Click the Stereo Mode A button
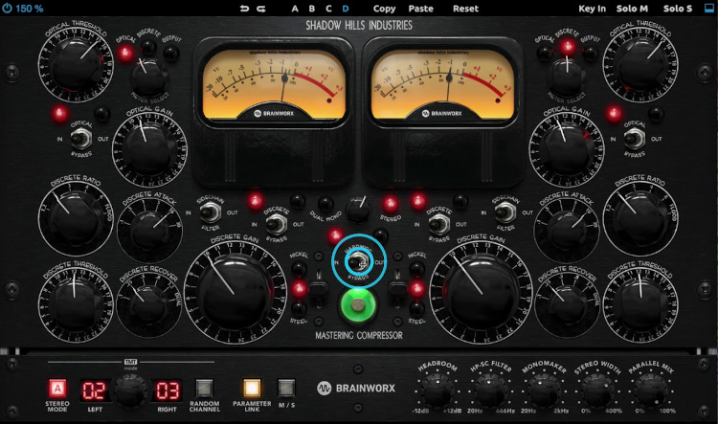The image size is (718, 424). click(57, 389)
